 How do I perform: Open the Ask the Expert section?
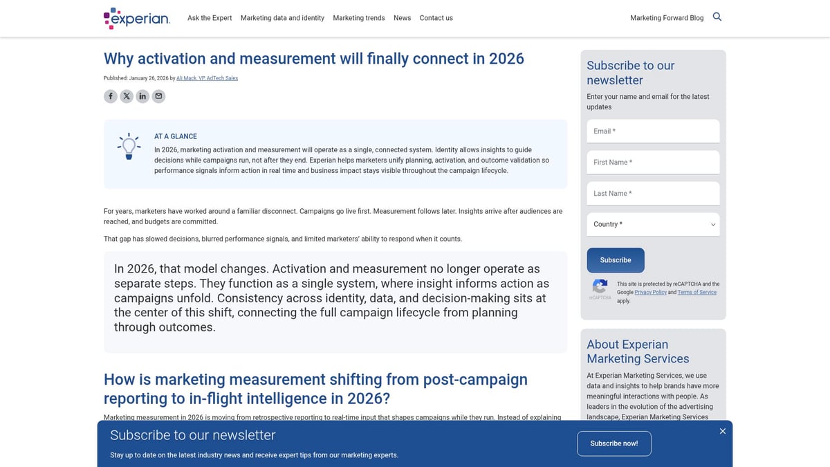pos(209,18)
